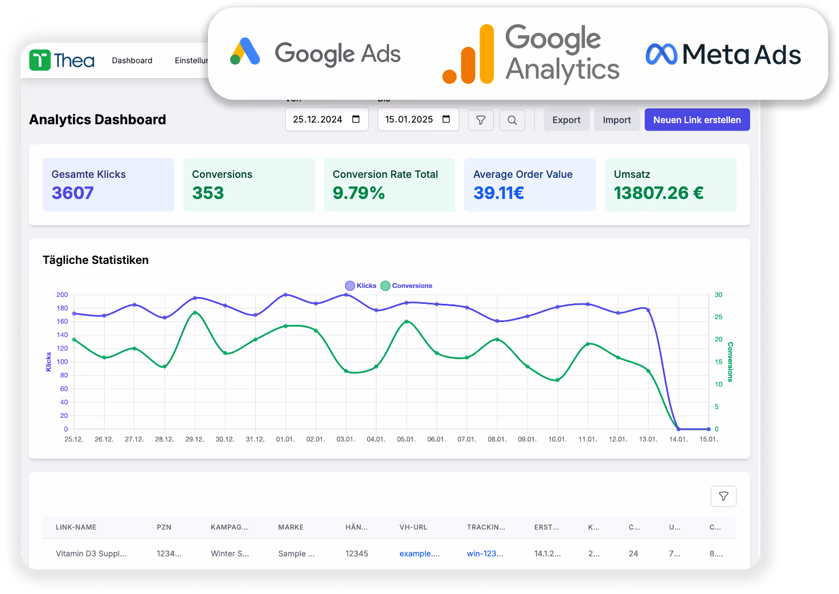The height and width of the screenshot is (594, 839).
Task: Sort the table by LINK-NAME column
Action: tap(76, 527)
